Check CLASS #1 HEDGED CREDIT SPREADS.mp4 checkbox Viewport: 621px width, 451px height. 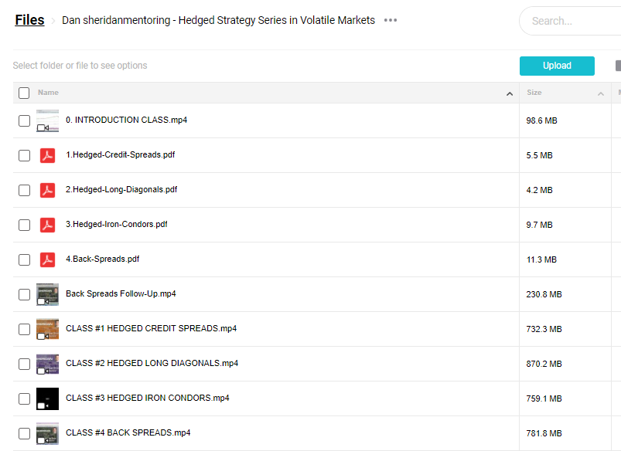[24, 329]
